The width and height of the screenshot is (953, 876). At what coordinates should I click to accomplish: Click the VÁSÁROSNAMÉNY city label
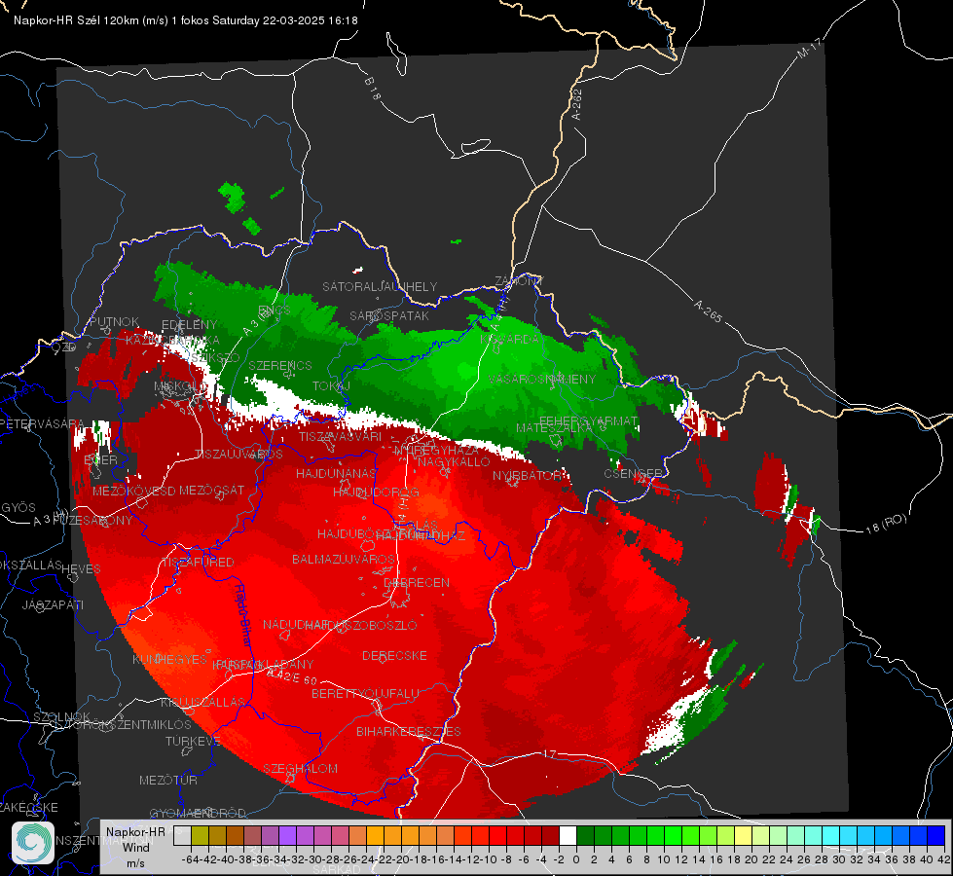click(x=541, y=380)
